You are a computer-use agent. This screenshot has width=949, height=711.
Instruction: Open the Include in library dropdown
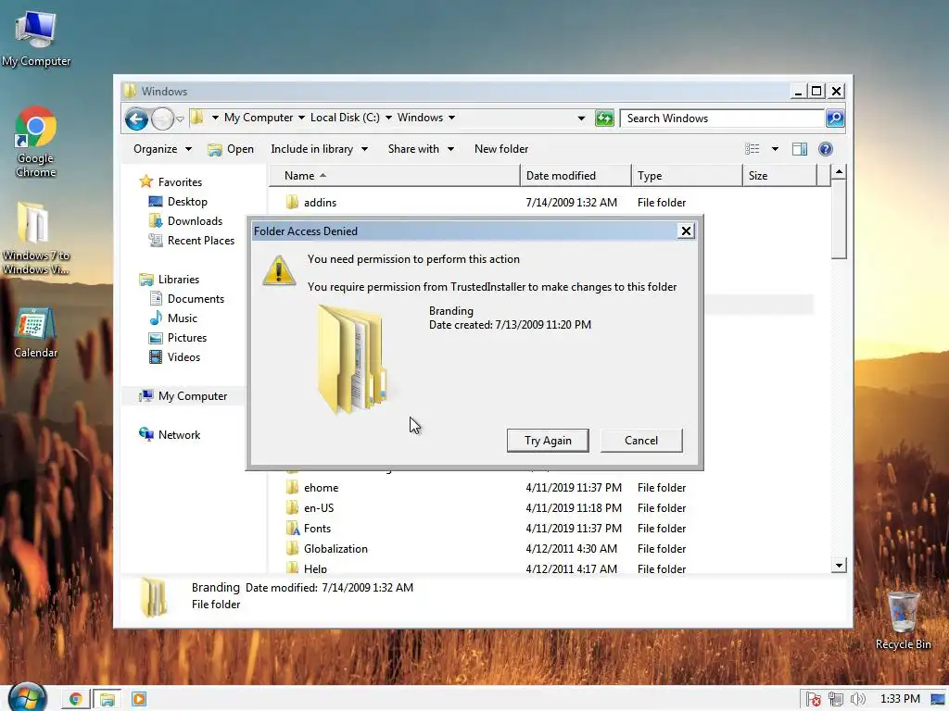pos(319,149)
